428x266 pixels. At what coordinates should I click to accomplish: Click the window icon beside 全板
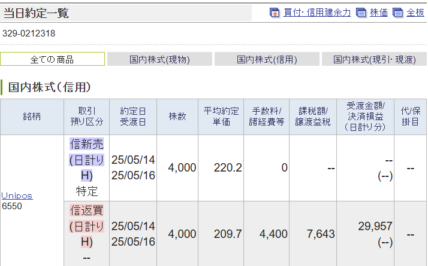tap(397, 13)
